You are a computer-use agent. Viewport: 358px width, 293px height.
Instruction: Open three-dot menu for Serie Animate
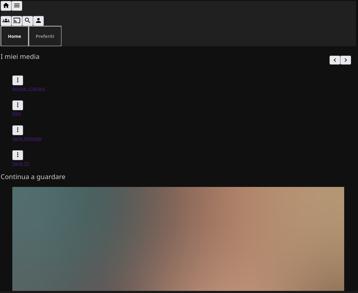(18, 130)
